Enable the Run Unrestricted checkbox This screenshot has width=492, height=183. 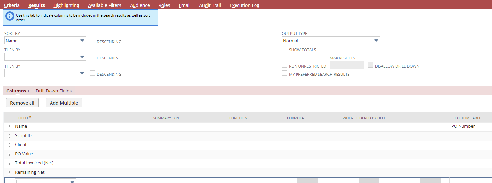pos(285,65)
